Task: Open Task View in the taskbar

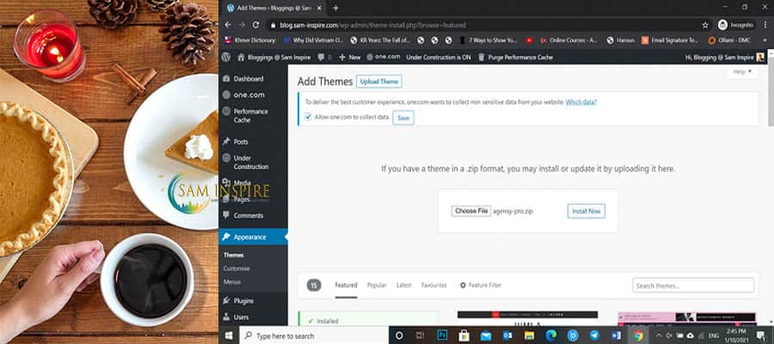Action: pos(420,335)
